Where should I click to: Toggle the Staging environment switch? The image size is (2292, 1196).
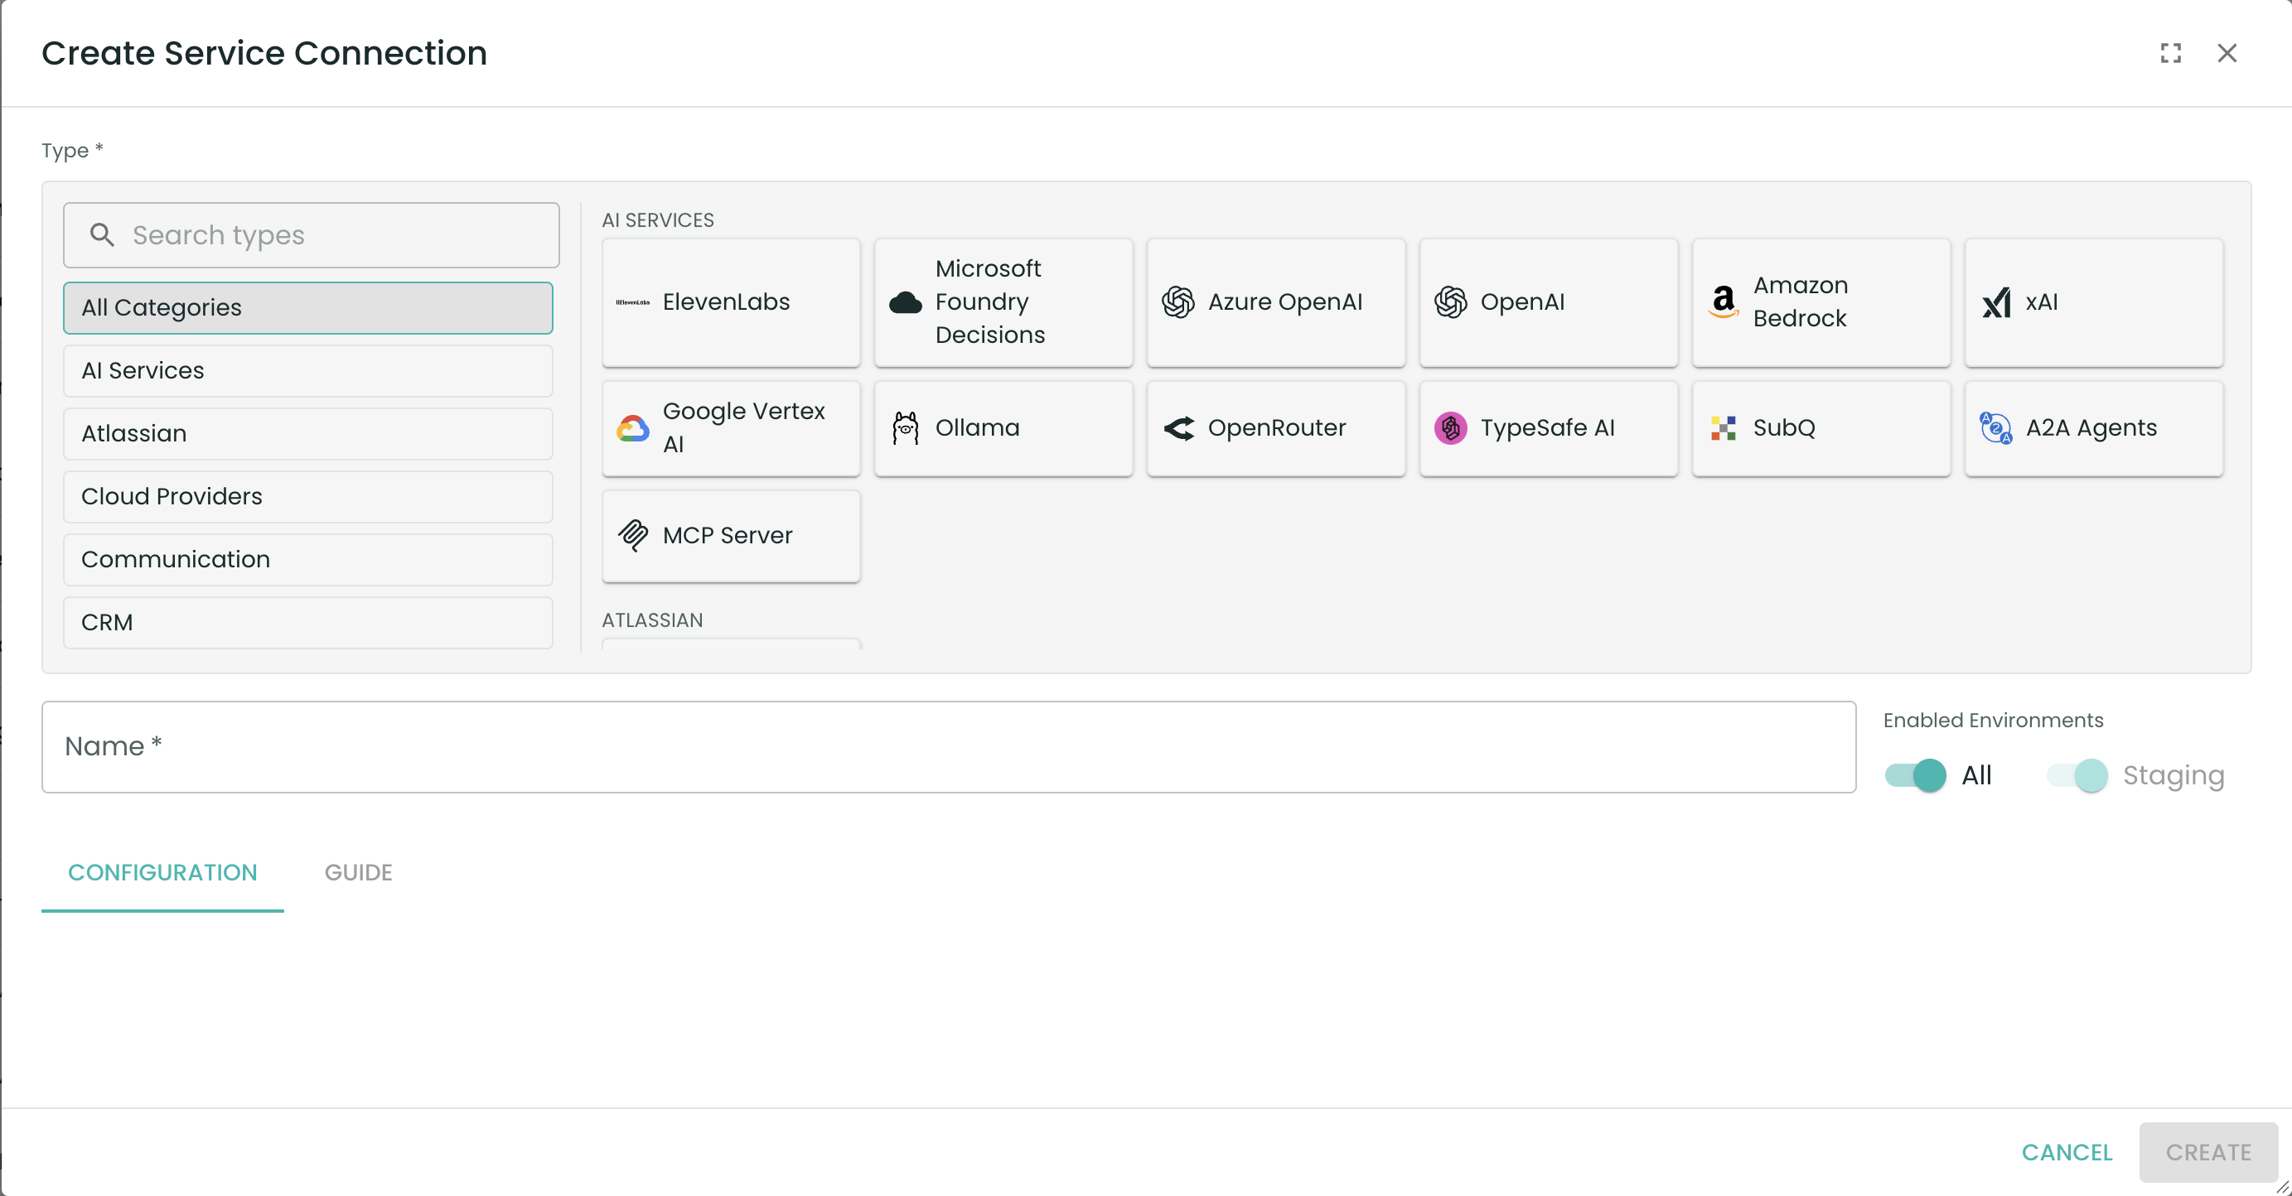[x=2077, y=775]
